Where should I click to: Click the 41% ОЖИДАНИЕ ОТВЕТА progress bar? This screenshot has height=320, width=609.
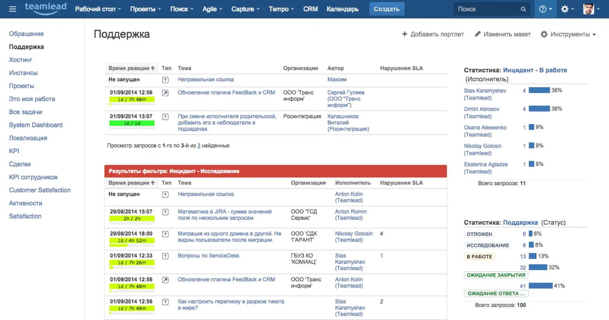(540, 285)
